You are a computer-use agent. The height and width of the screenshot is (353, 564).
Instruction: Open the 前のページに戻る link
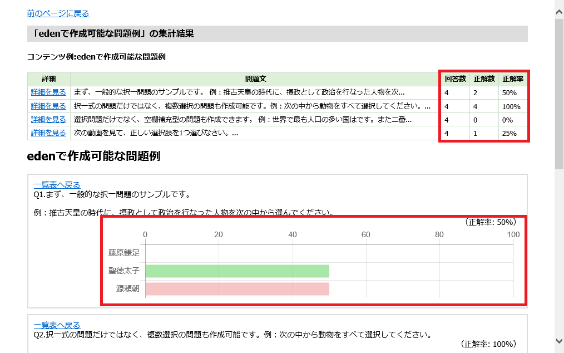pyautogui.click(x=58, y=13)
